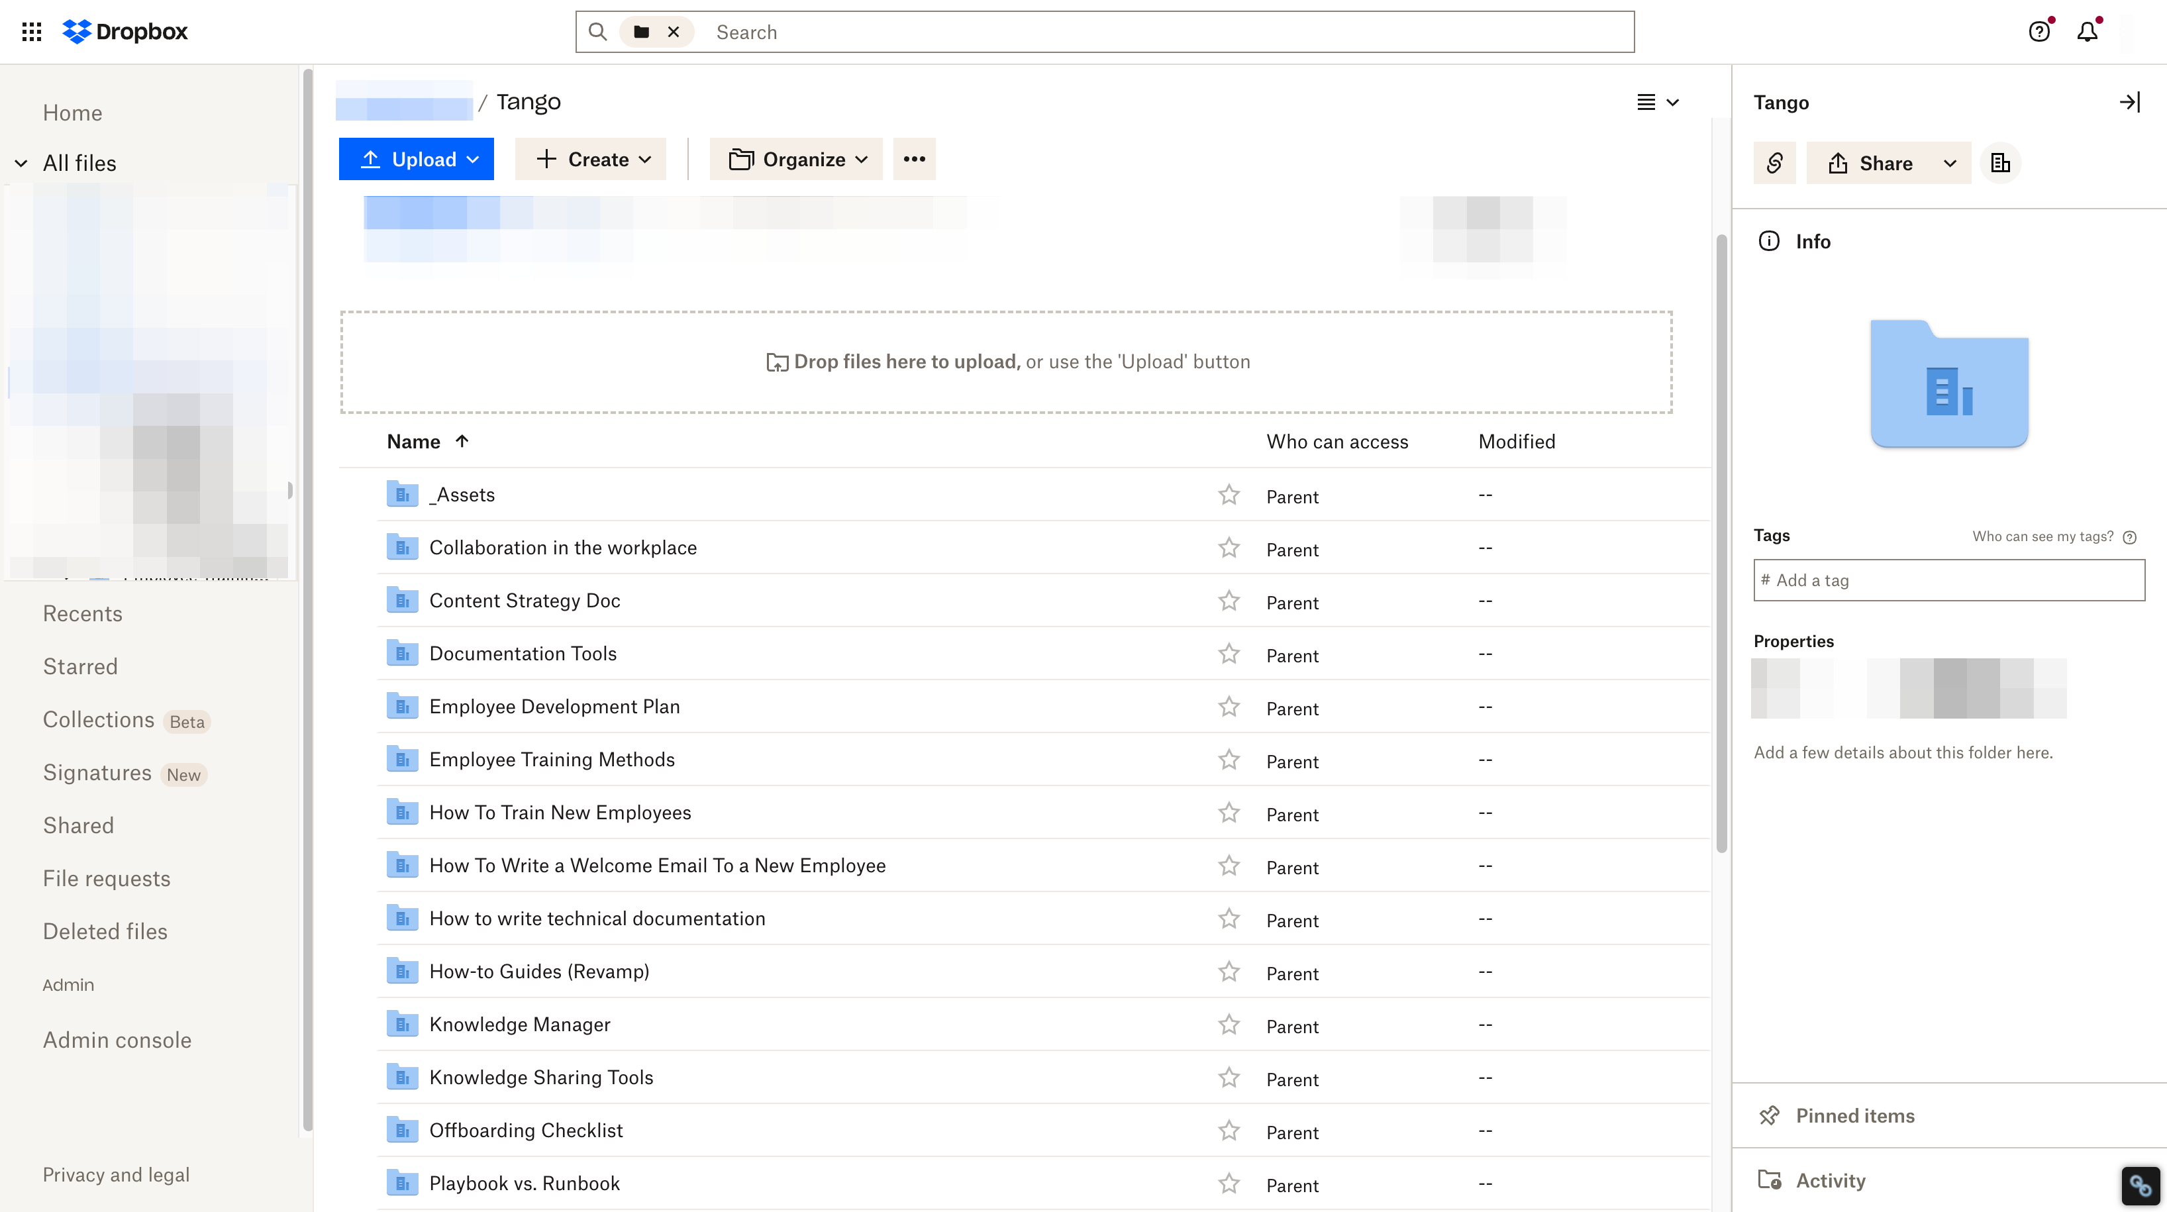The width and height of the screenshot is (2167, 1212).
Task: Open Starred in the sidebar
Action: coord(80,666)
